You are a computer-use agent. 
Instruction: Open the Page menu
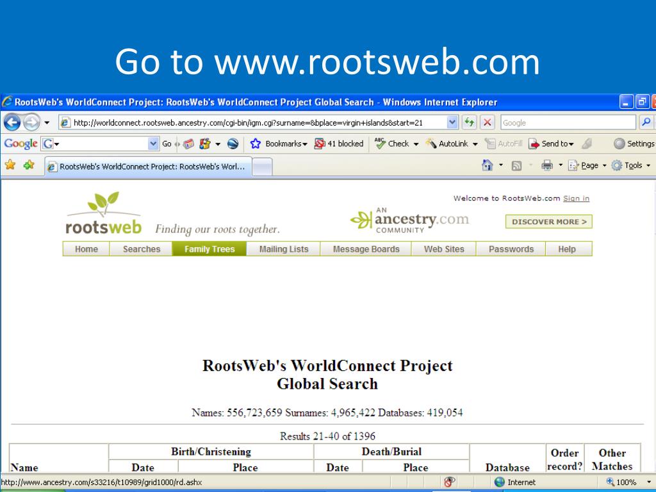[x=587, y=165]
